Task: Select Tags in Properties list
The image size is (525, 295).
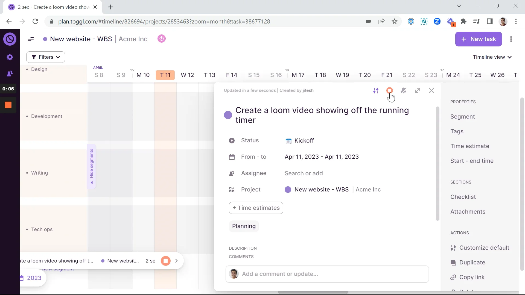Action: 457,131
